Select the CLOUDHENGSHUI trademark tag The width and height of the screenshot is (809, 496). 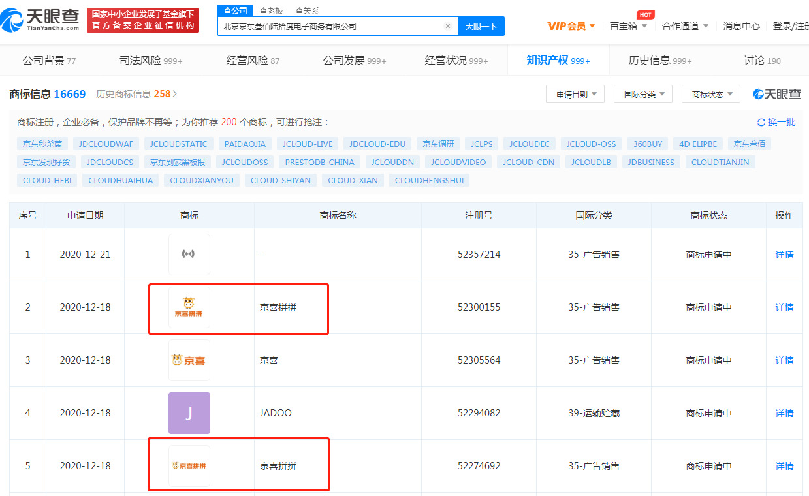pyautogui.click(x=430, y=180)
